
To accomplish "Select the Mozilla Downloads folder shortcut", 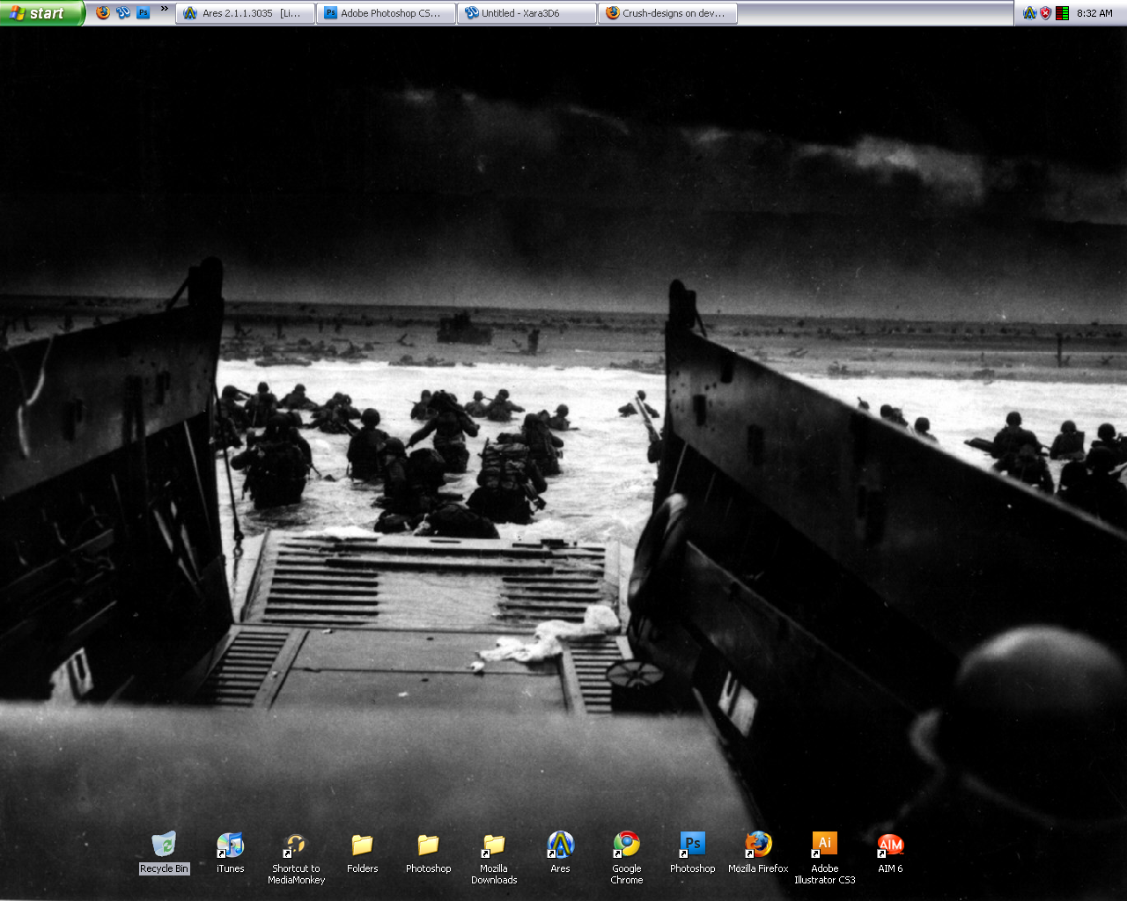I will 494,858.
